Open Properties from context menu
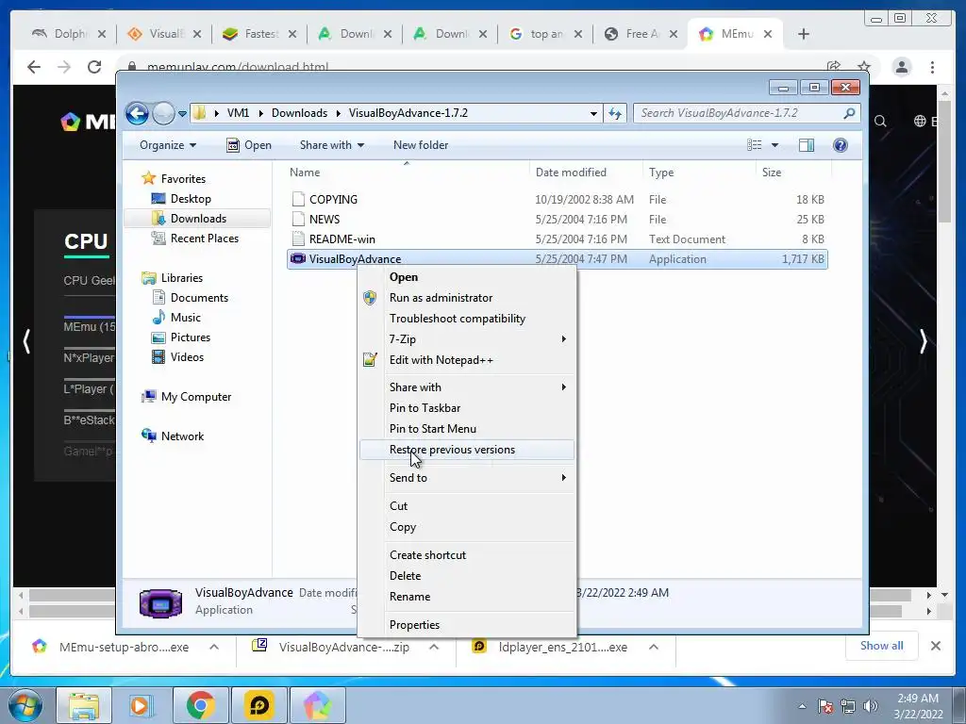 pyautogui.click(x=467, y=625)
